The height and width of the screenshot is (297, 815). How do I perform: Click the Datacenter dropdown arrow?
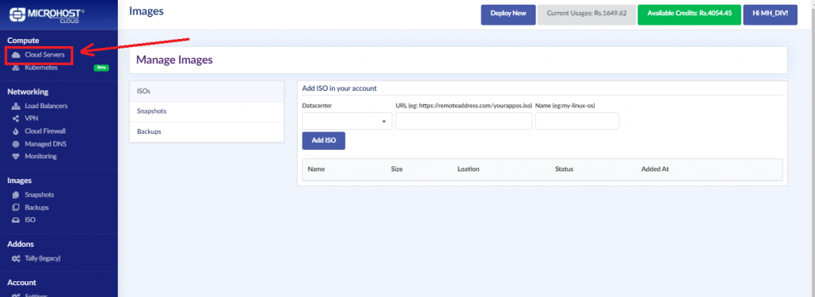click(x=384, y=121)
